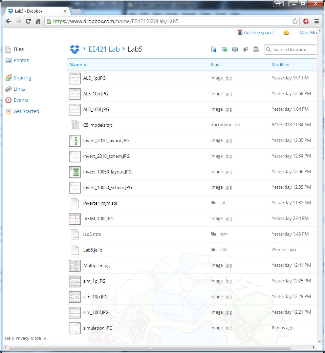325x353 pixels.
Task: Select the sim_100f.JPG file name
Action: 96,313
